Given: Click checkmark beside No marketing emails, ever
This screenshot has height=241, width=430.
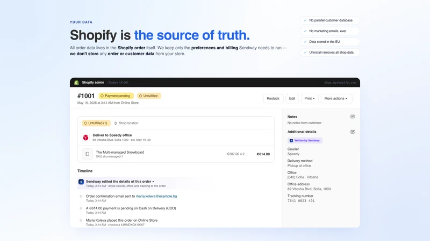Looking at the screenshot, I should [x=305, y=31].
